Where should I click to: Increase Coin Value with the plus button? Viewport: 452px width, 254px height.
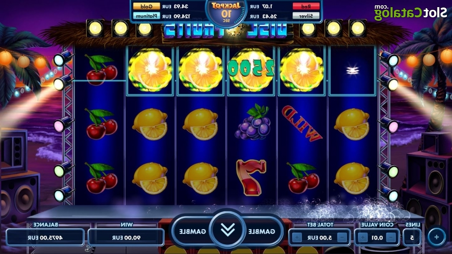(363, 238)
